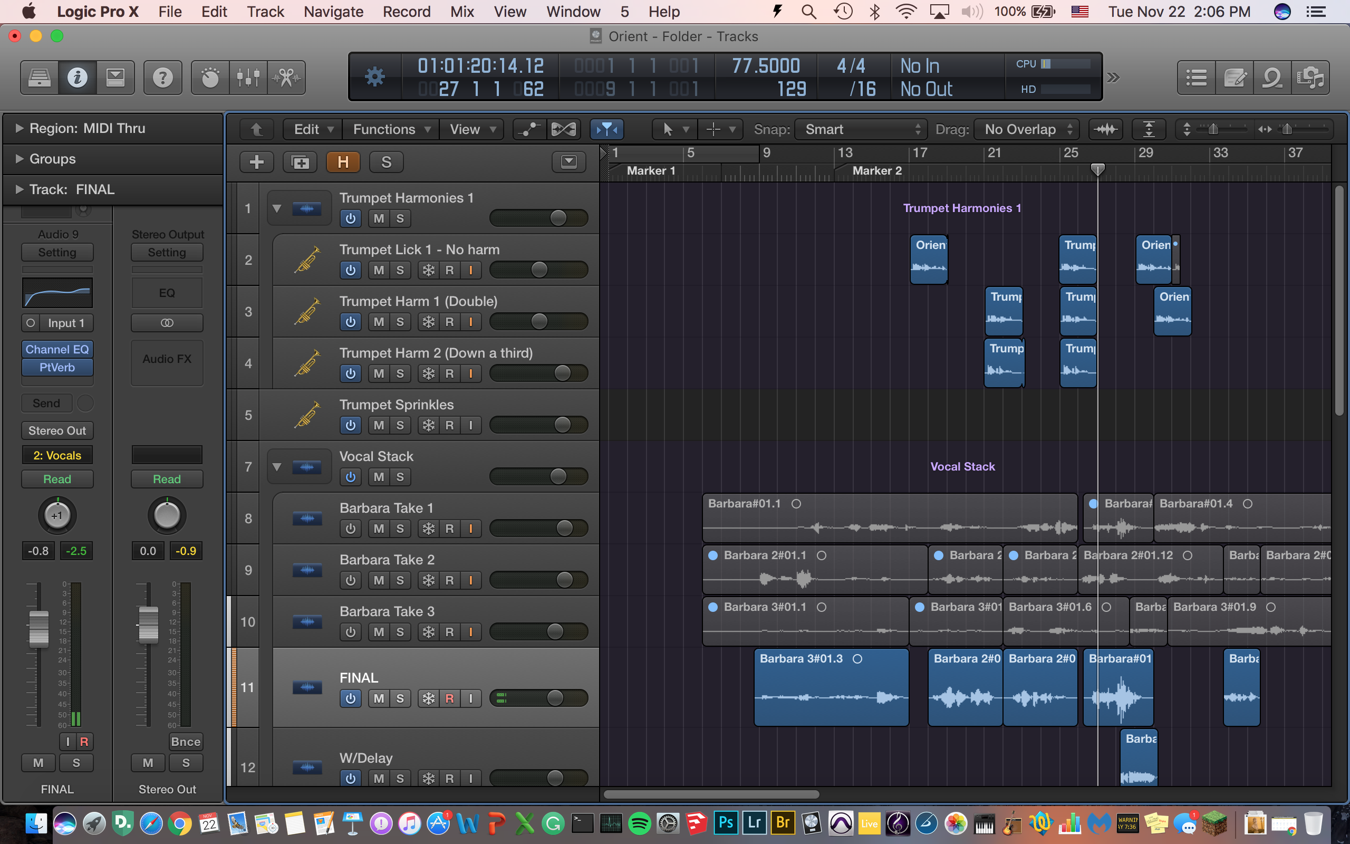Adjust the Vocal Stack volume slider
This screenshot has width=1350, height=844.
click(x=558, y=477)
